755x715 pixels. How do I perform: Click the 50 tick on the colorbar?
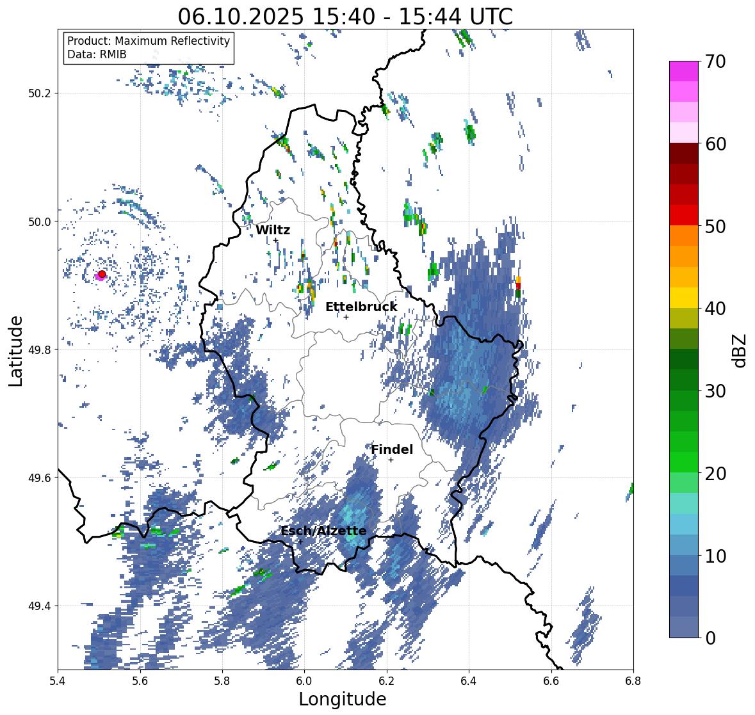tap(715, 226)
